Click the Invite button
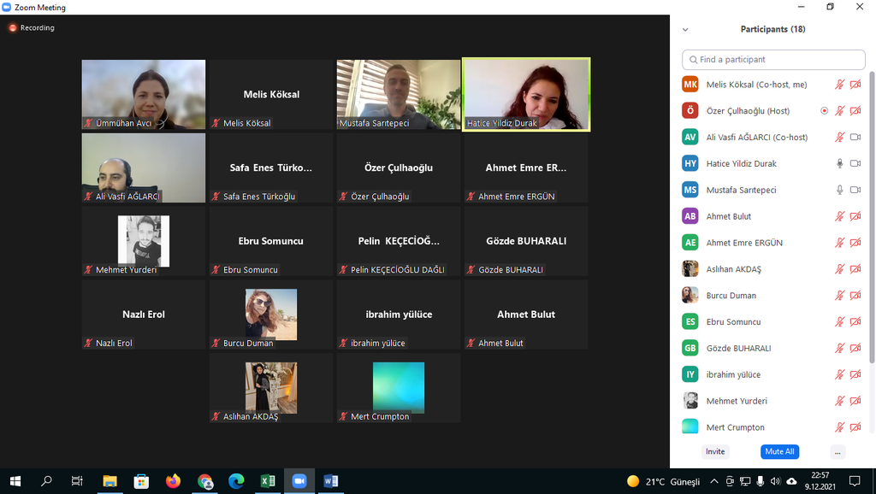876x494 pixels. point(715,451)
